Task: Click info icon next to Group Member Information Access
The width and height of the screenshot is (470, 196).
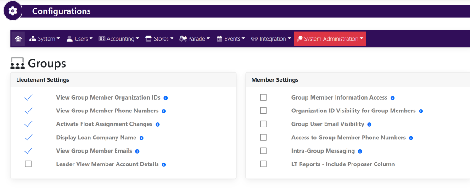Action: point(392,98)
